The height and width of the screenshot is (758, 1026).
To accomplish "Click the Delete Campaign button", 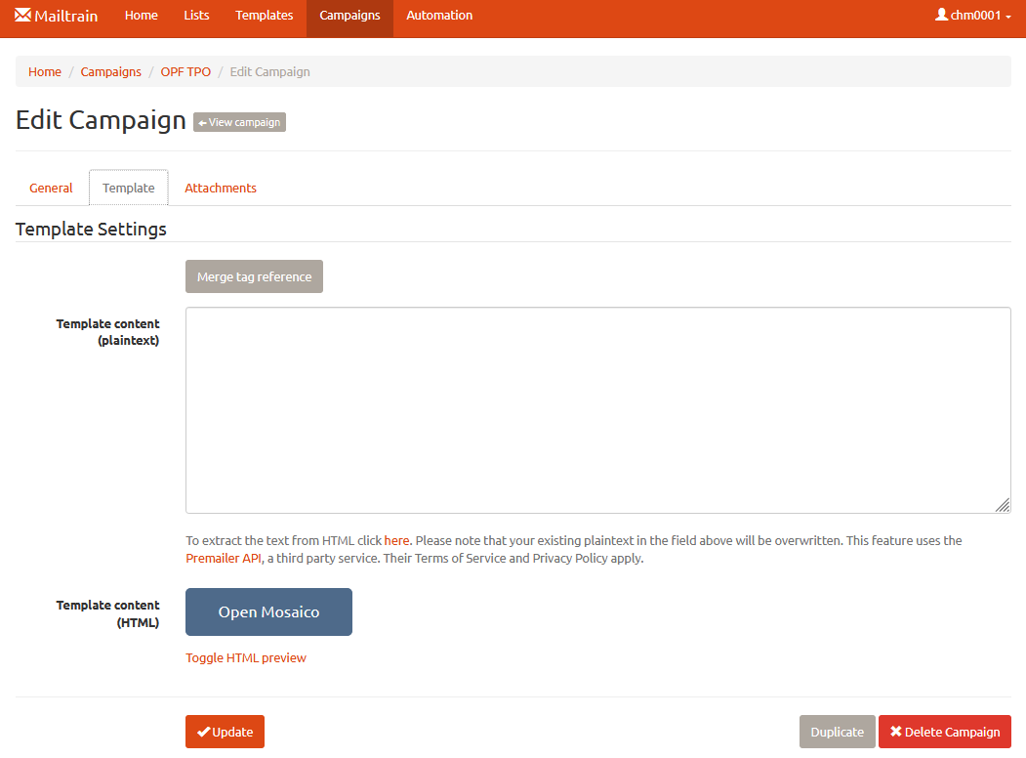I will click(945, 732).
